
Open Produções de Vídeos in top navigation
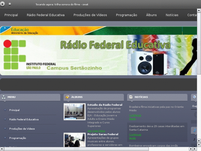pyautogui.click(x=90, y=15)
